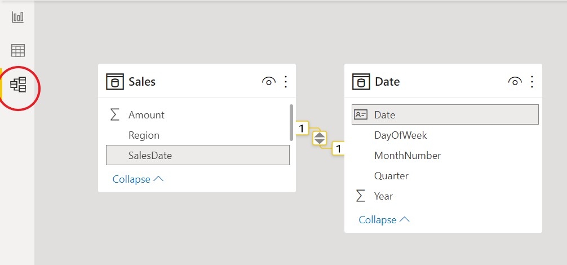This screenshot has width=567, height=265.
Task: Open the Report view icon in sidebar
Action: click(18, 17)
